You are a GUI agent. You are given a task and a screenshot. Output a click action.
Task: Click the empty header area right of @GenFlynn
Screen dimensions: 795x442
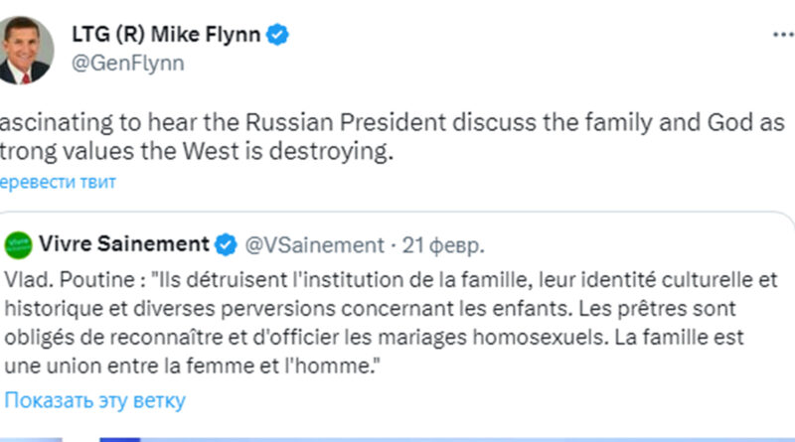pyautogui.click(x=497, y=63)
